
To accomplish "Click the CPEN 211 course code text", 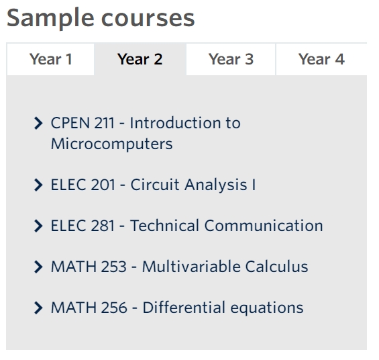I will coord(83,123).
